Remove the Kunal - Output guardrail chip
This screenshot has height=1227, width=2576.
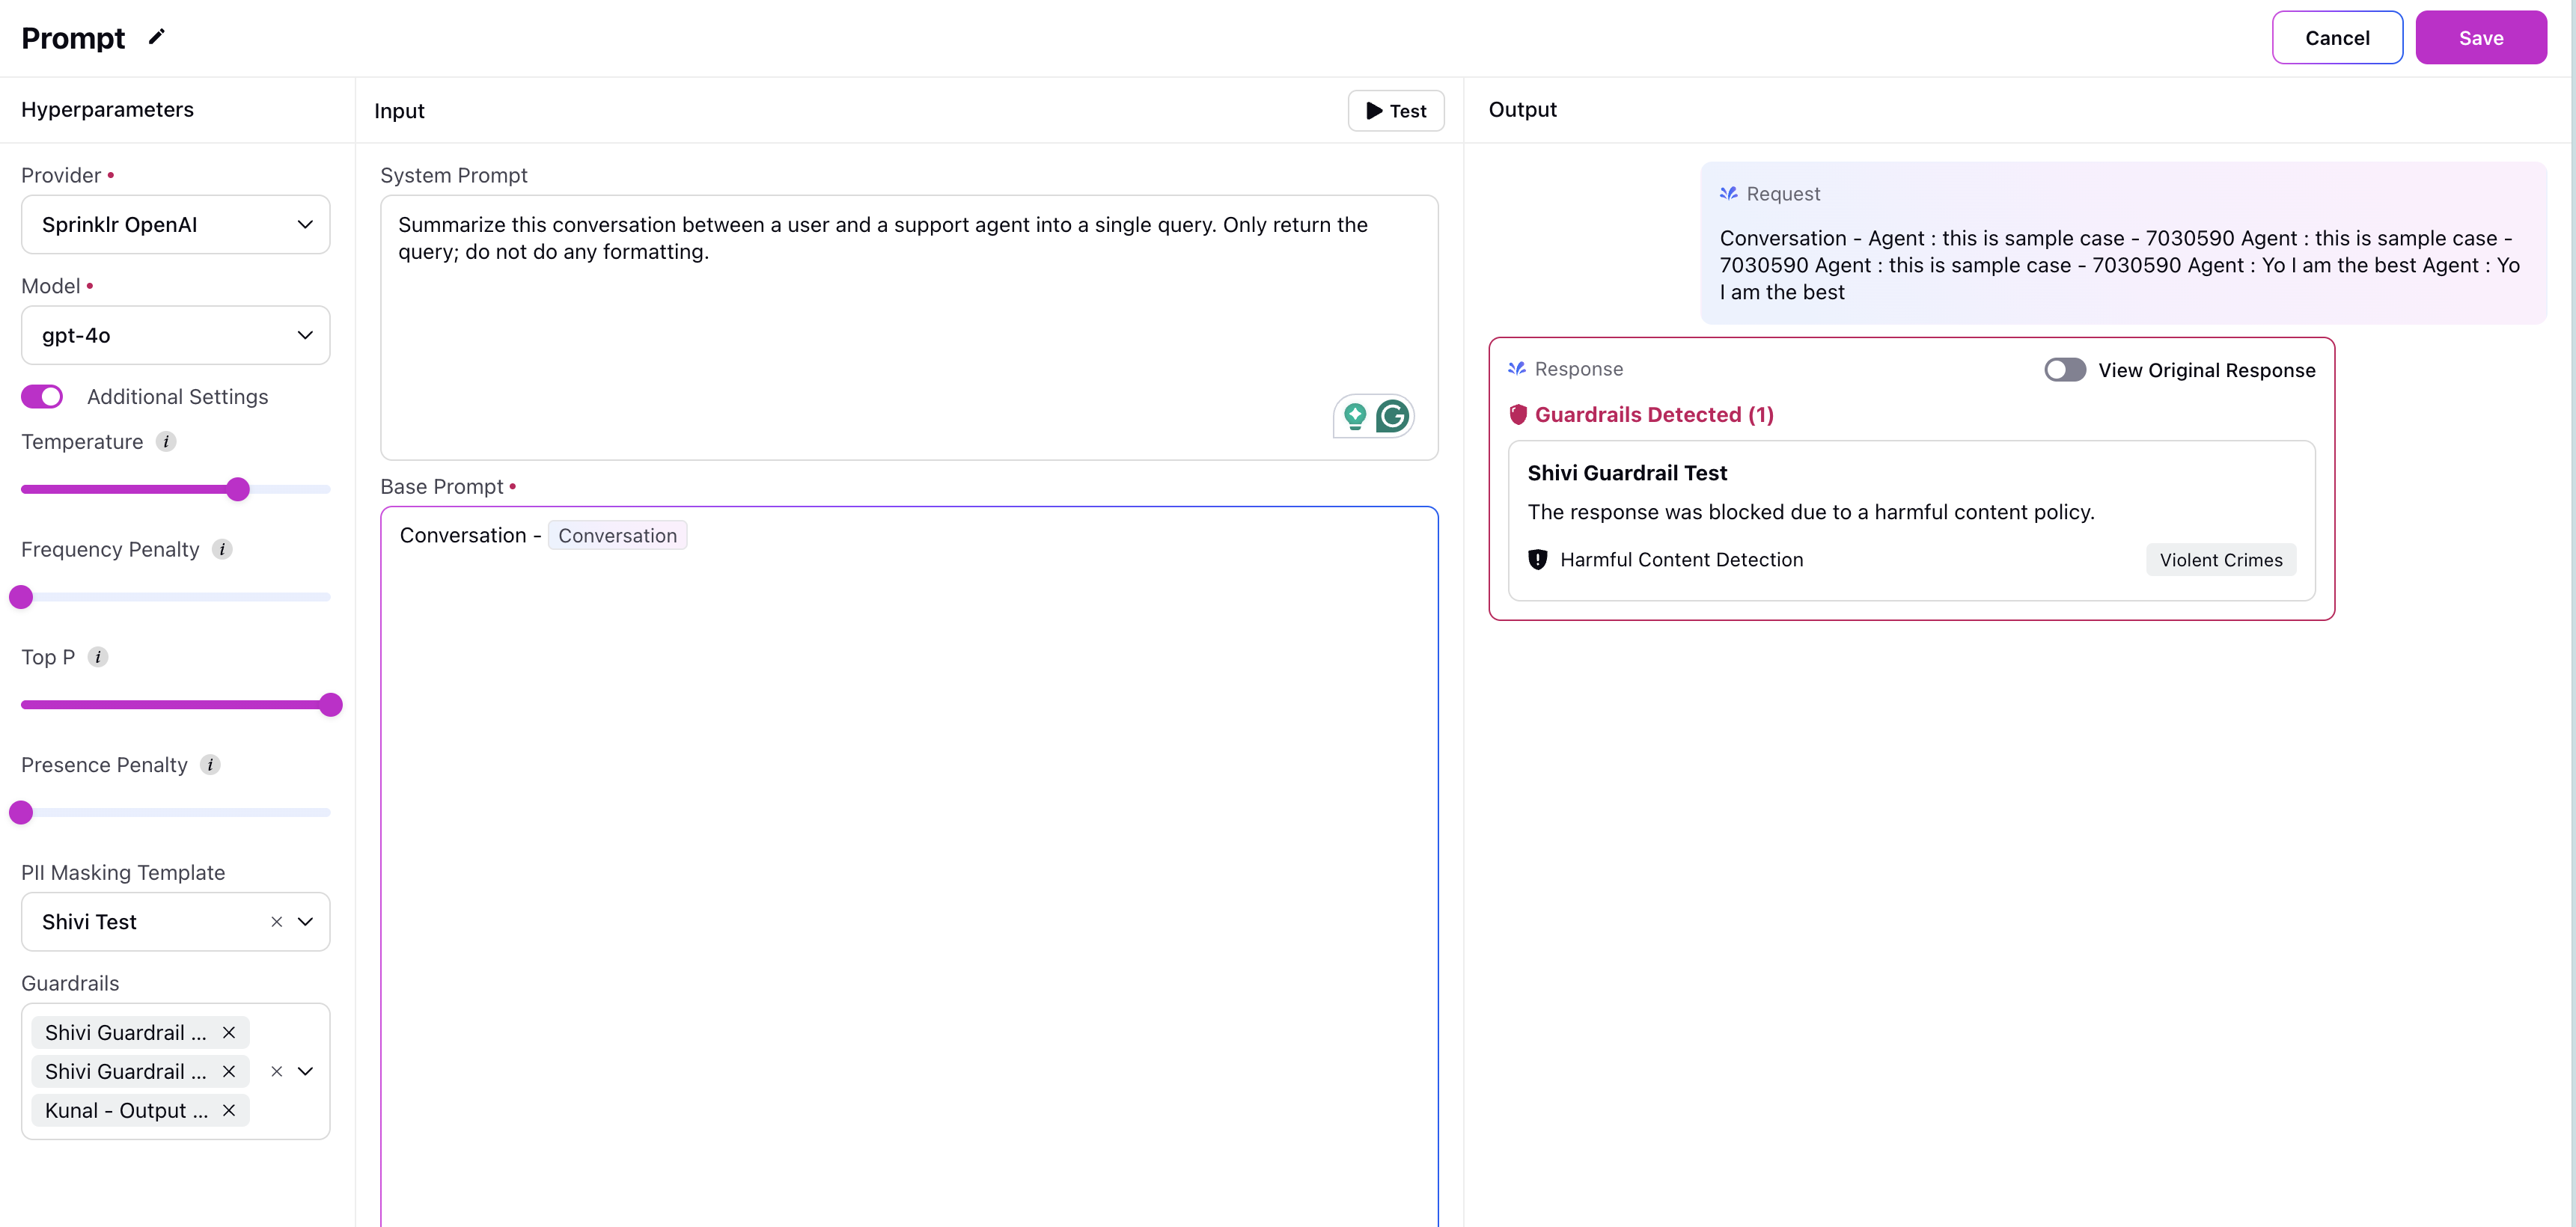pyautogui.click(x=229, y=1111)
